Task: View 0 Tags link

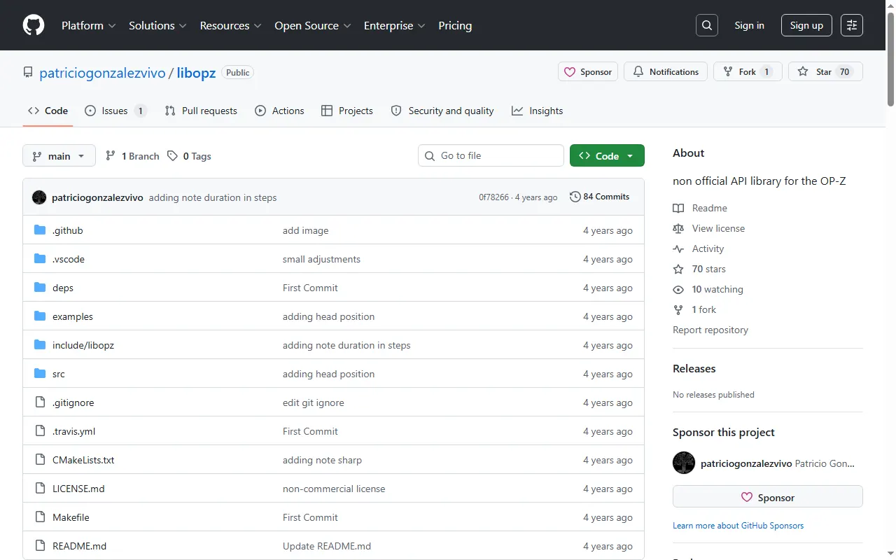Action: point(189,156)
